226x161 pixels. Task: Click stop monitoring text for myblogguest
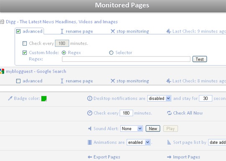coord(133,81)
